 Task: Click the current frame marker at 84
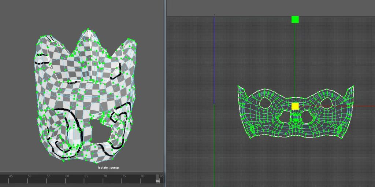point(157,179)
